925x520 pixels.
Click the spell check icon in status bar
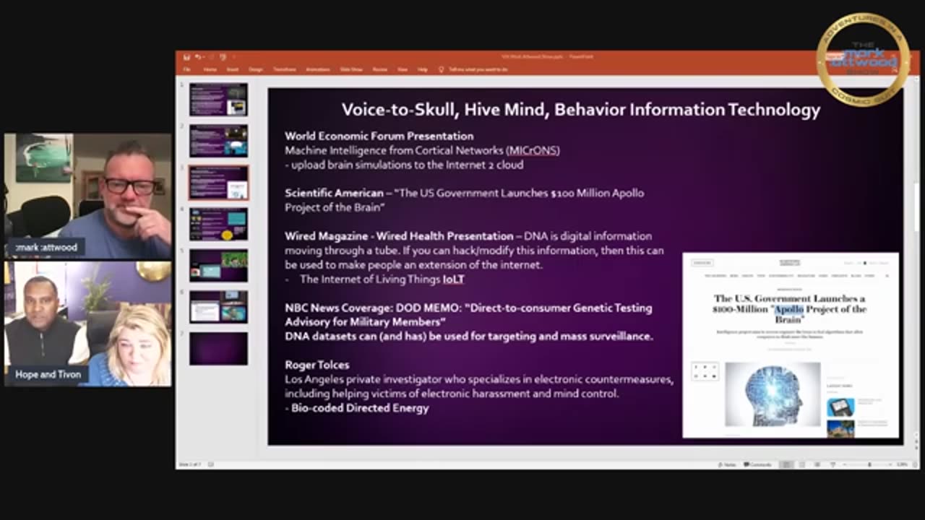[x=211, y=464]
